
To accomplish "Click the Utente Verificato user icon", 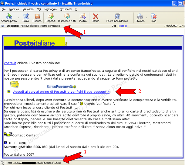I will pos(82,103).
